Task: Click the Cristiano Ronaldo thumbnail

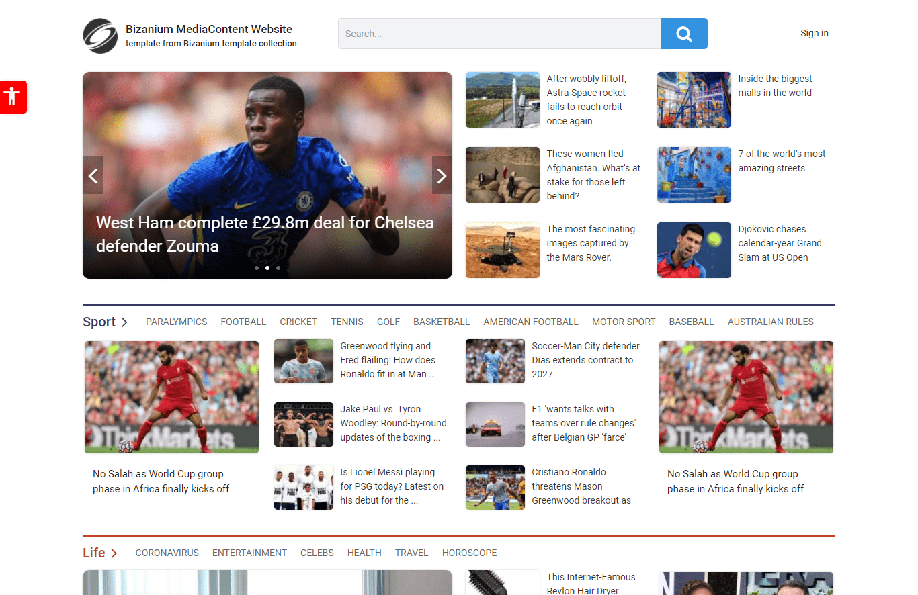Action: tap(495, 488)
